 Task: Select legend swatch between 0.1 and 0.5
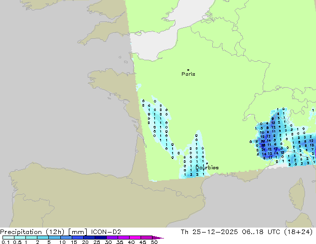(x=8, y=238)
